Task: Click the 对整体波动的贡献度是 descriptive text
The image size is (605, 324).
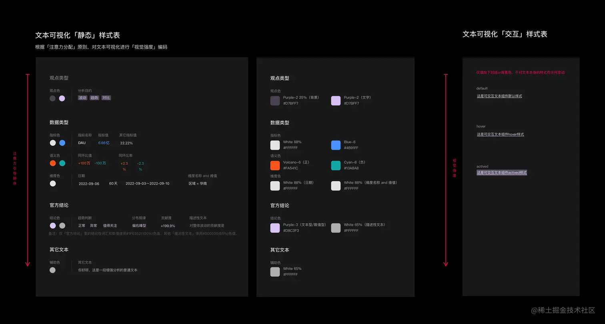Action: point(207,226)
